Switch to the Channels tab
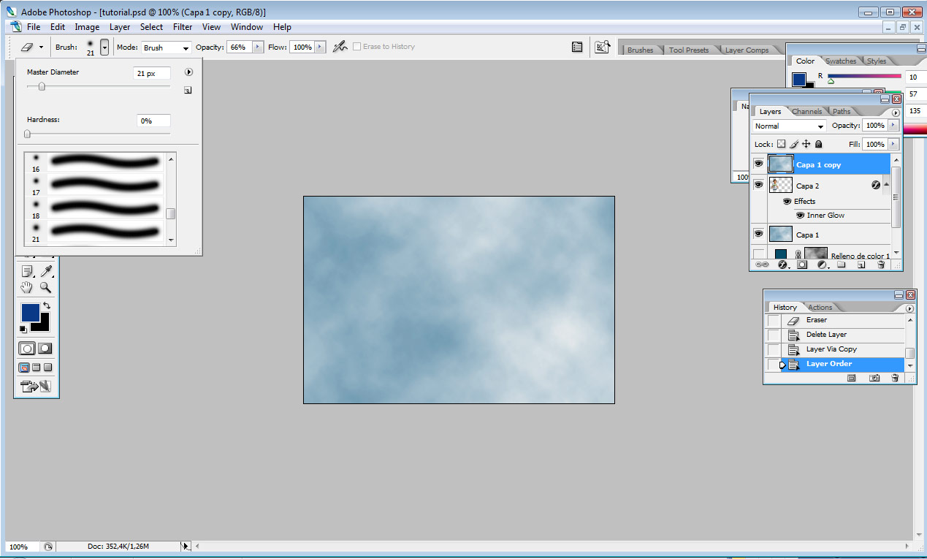 pyautogui.click(x=806, y=112)
